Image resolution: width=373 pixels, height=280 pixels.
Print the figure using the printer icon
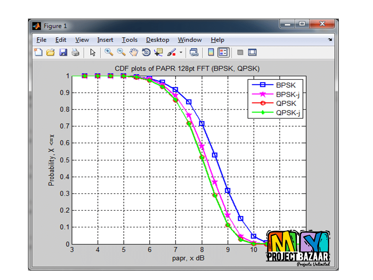point(75,52)
